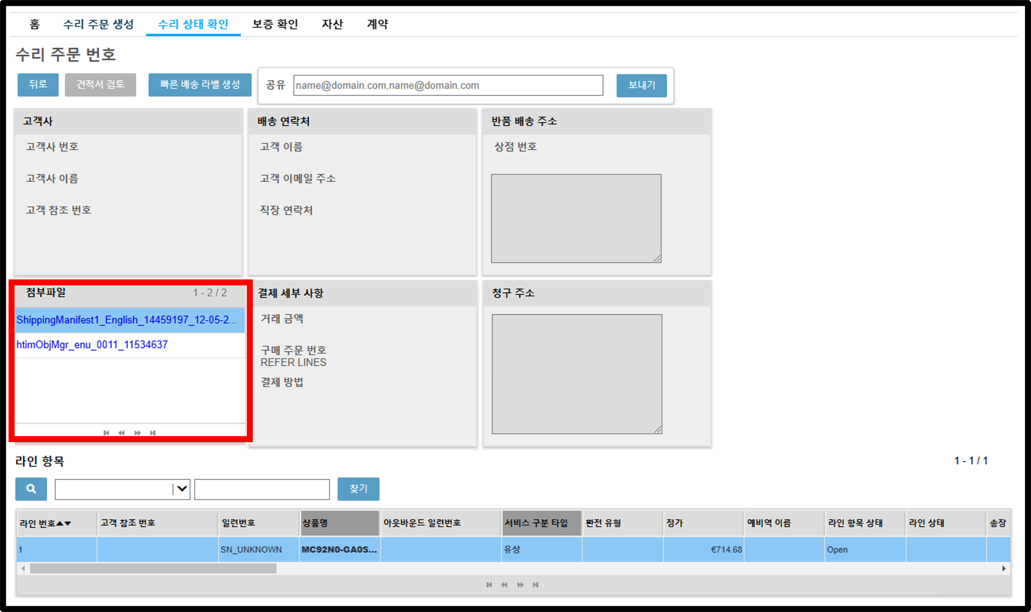Open ShippingManifest1_English attachment link
This screenshot has width=1031, height=612.
point(127,320)
